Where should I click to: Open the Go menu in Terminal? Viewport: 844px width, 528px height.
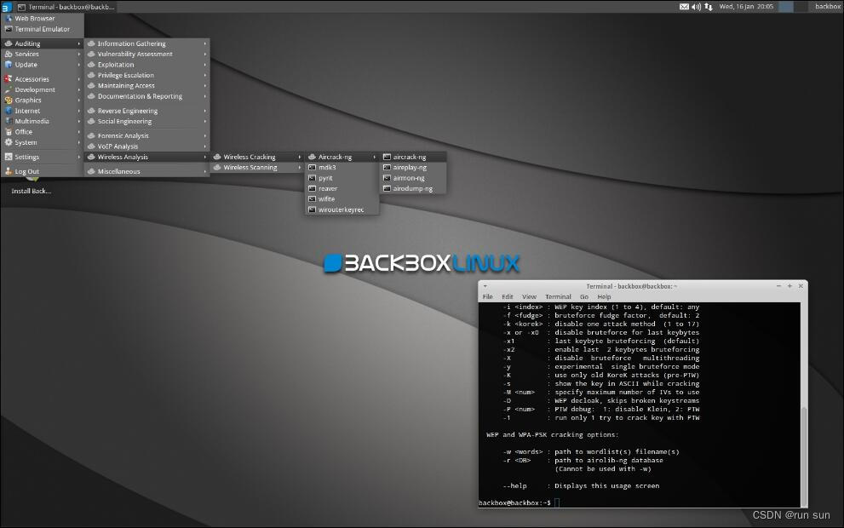click(584, 296)
